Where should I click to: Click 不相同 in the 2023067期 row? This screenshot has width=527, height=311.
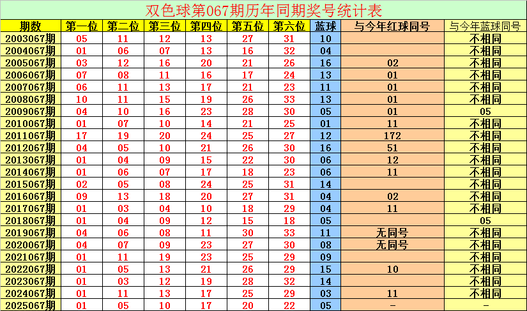point(485,281)
